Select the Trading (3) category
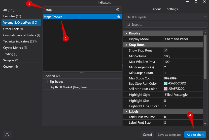Viewport: 209px width, 140px height. pyautogui.click(x=10, y=54)
